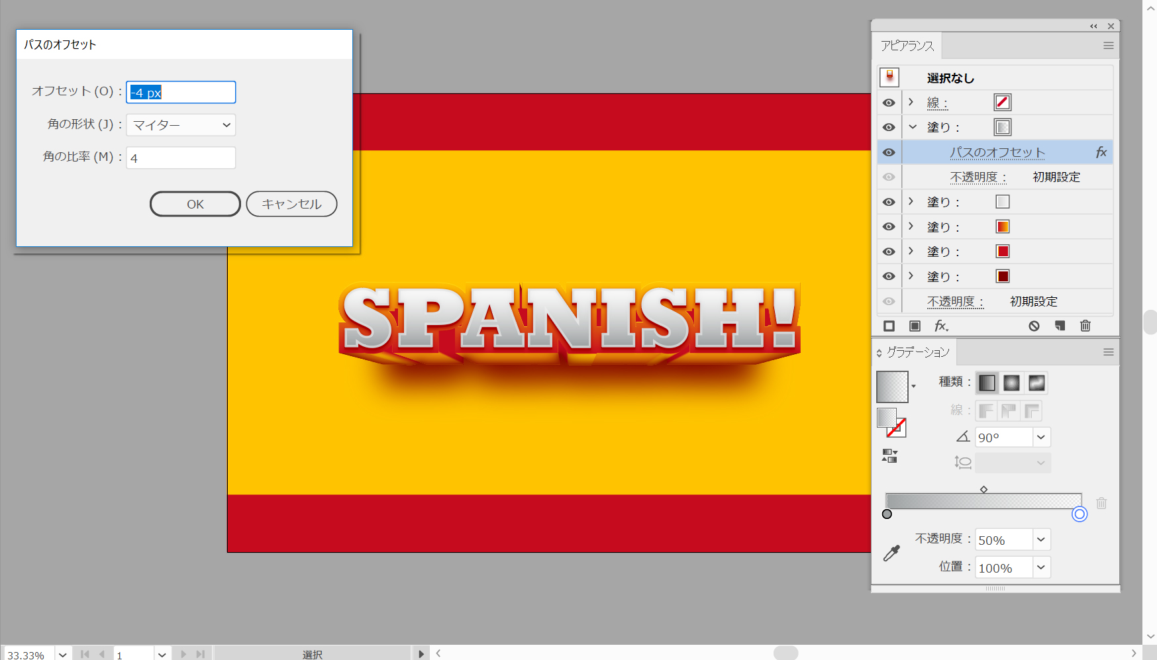This screenshot has width=1157, height=660.
Task: Select the radial gradient type icon
Action: pos(1011,383)
